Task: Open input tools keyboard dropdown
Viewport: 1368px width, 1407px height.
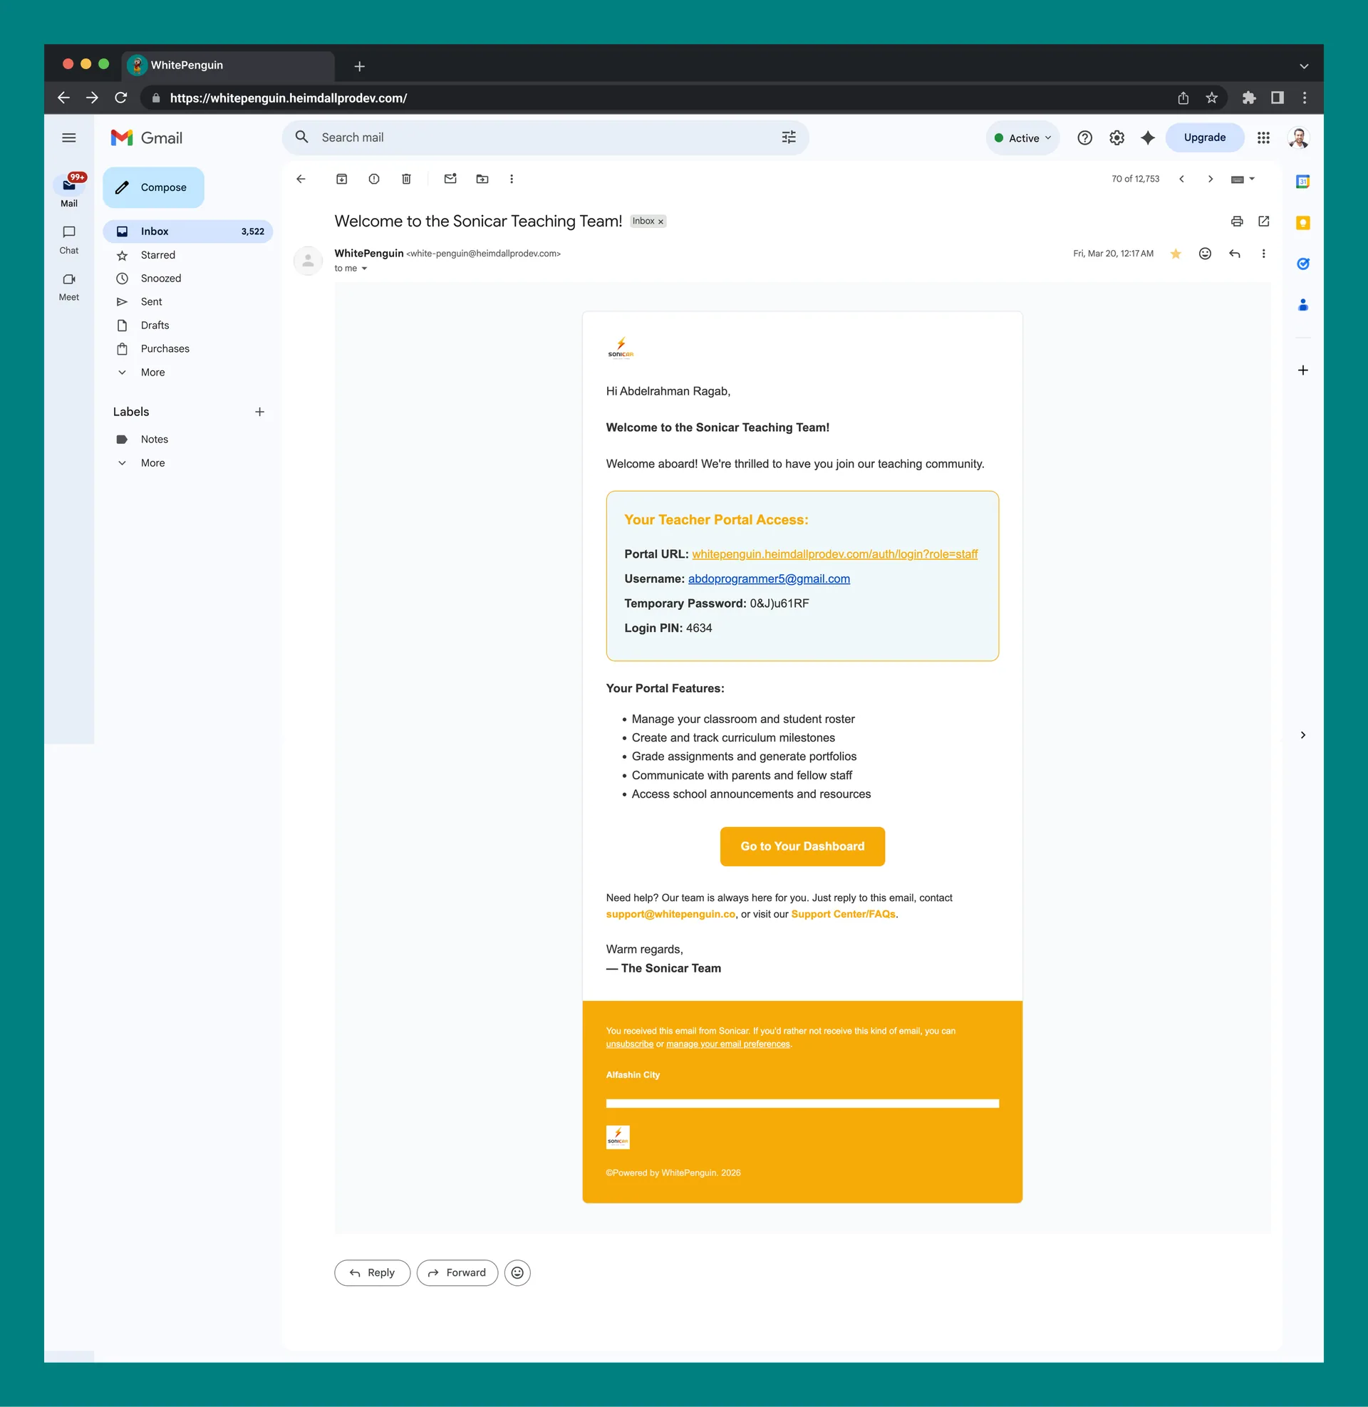Action: tap(1243, 179)
